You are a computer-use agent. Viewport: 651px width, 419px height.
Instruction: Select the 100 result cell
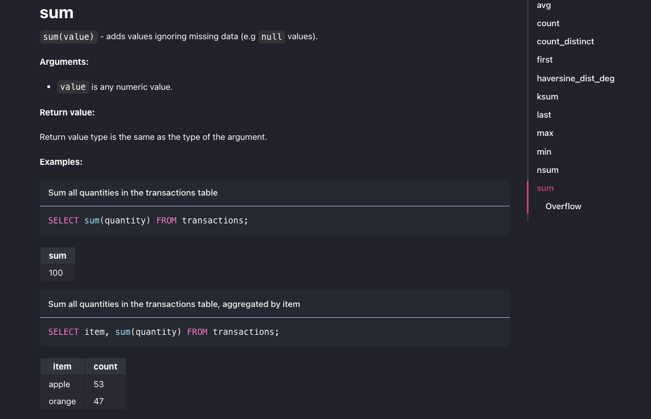[58, 273]
